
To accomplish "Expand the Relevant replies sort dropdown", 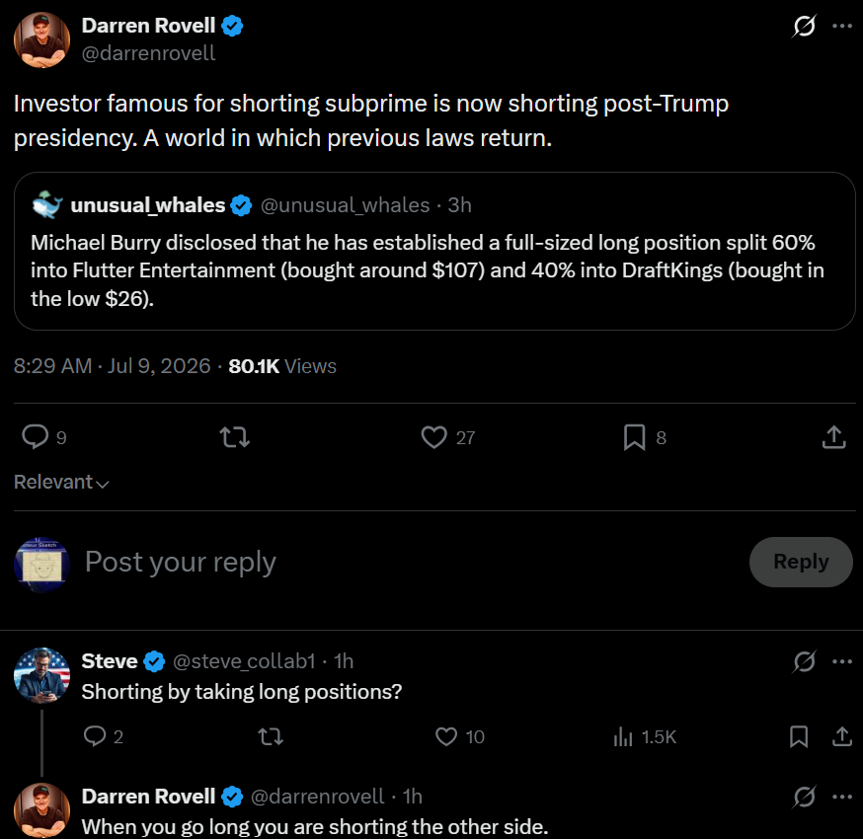I will [61, 482].
